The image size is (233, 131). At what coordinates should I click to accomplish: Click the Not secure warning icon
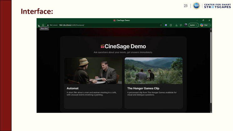tap(48, 25)
